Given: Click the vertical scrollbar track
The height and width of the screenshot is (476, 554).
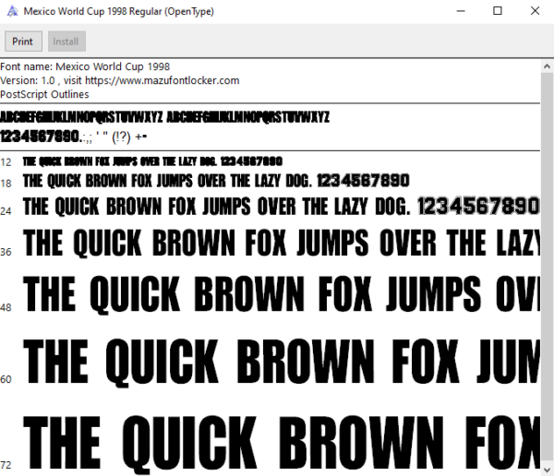Looking at the screenshot, I should pyautogui.click(x=547, y=268).
